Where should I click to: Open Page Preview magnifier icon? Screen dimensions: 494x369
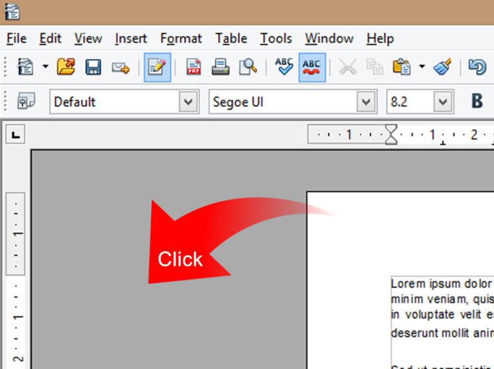(x=248, y=67)
